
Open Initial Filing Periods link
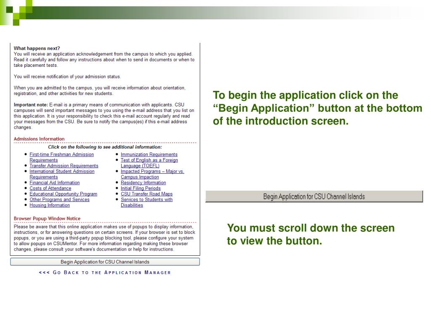[x=141, y=188]
